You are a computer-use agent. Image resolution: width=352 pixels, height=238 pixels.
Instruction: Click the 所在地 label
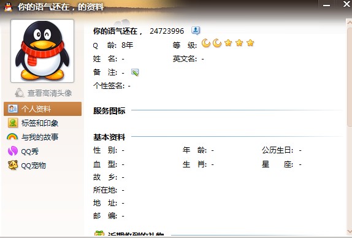pyautogui.click(x=105, y=190)
